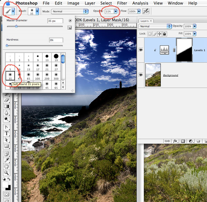Select the Zoom magnifier tool

click(x=7, y=173)
